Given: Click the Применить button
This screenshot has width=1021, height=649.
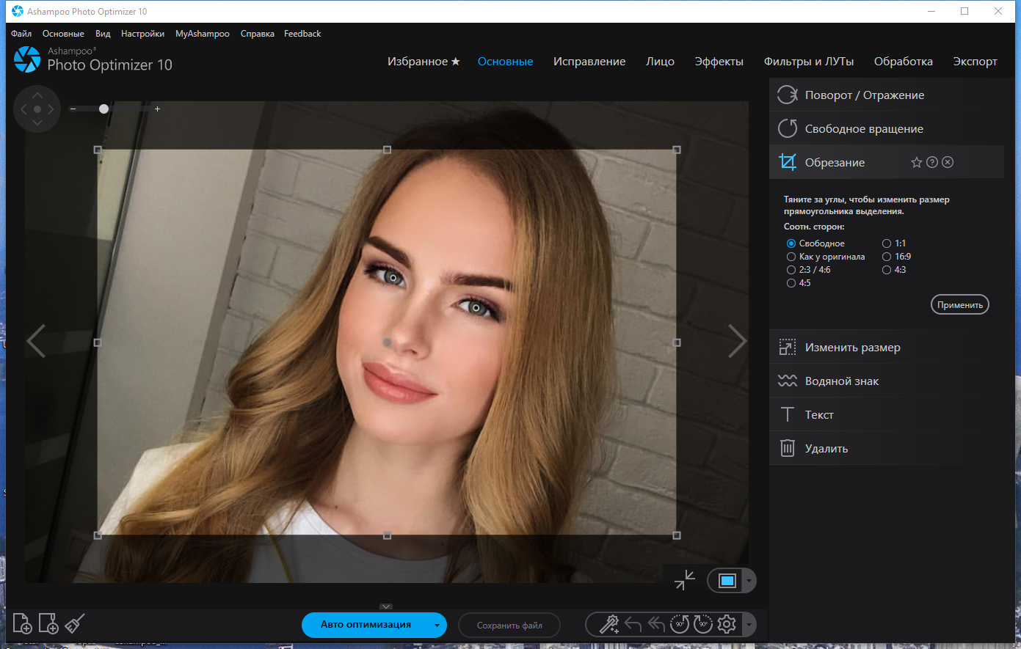Looking at the screenshot, I should coord(959,305).
